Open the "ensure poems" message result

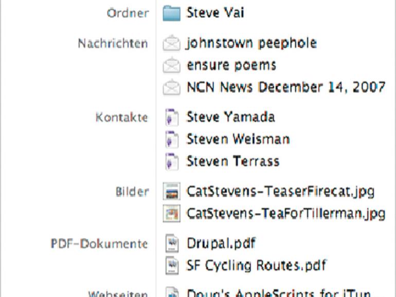pos(231,65)
